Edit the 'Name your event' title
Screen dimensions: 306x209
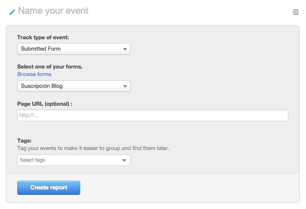(53, 11)
